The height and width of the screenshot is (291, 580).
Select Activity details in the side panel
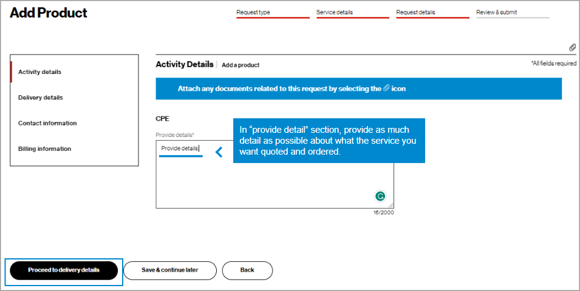click(x=39, y=72)
